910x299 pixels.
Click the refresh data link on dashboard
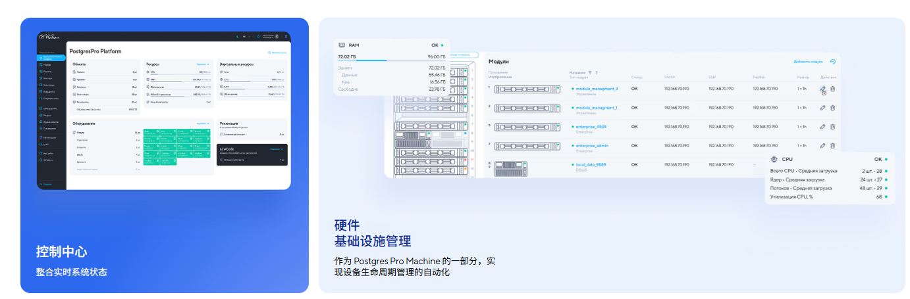tap(277, 52)
